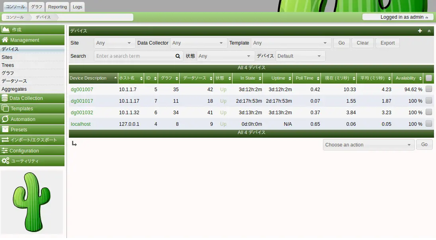This screenshot has height=240, width=436.
Task: Open the Data Collection menu icon
Action: coord(5,98)
